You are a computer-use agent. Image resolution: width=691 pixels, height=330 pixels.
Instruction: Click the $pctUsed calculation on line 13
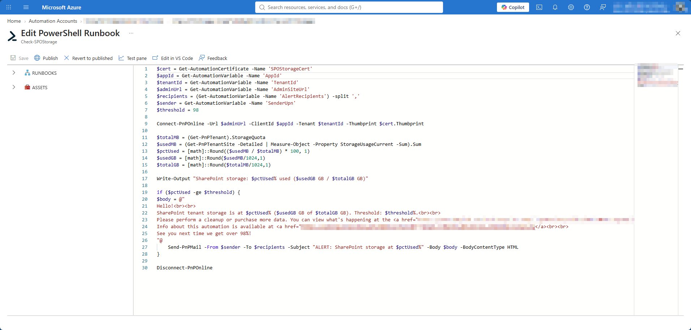point(233,151)
